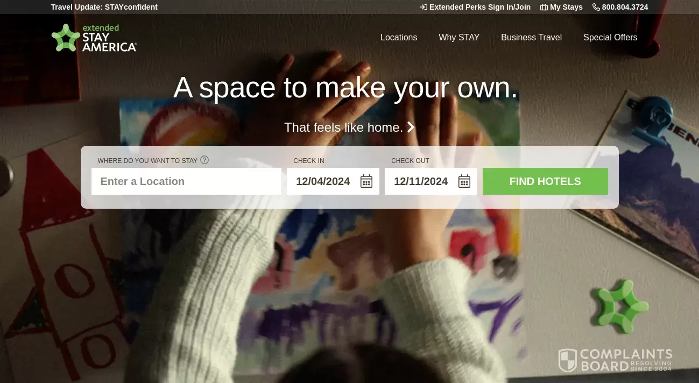Screen dimensions: 699x383
Task: Click the Travel Update: STAYconfident link
Action: [104, 7]
